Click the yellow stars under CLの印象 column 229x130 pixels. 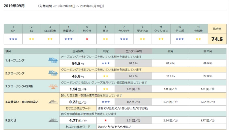50,39
